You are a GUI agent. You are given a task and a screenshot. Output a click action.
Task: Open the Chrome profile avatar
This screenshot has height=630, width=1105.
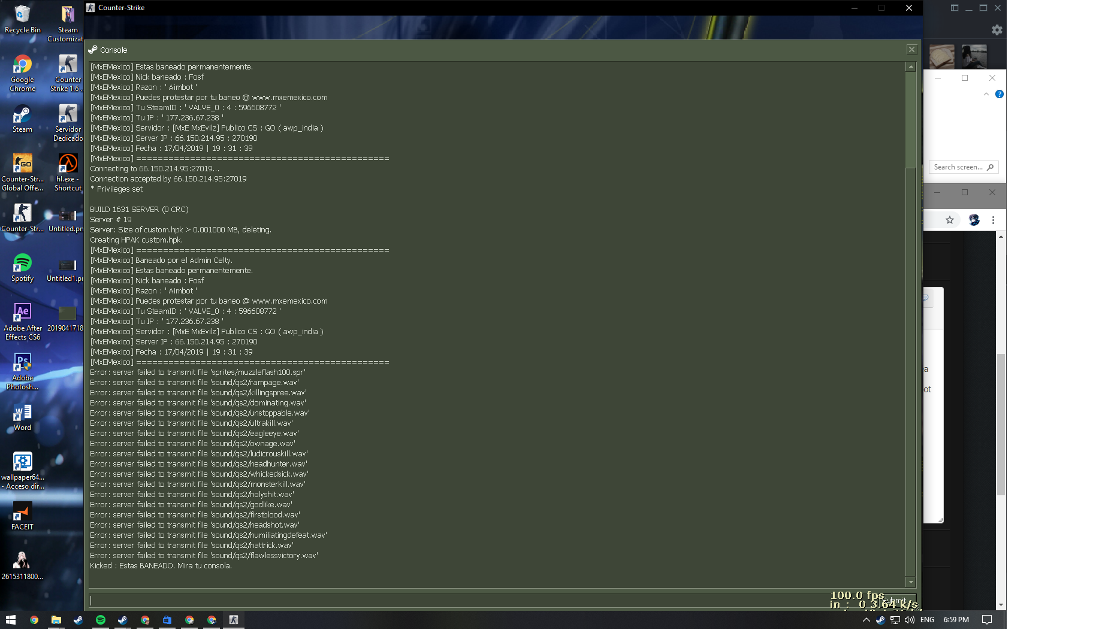974,220
